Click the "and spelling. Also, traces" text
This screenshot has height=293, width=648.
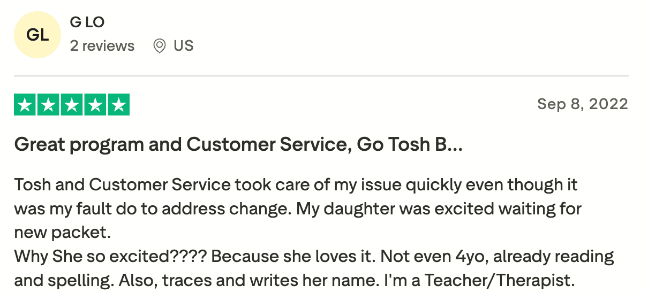tap(117, 280)
